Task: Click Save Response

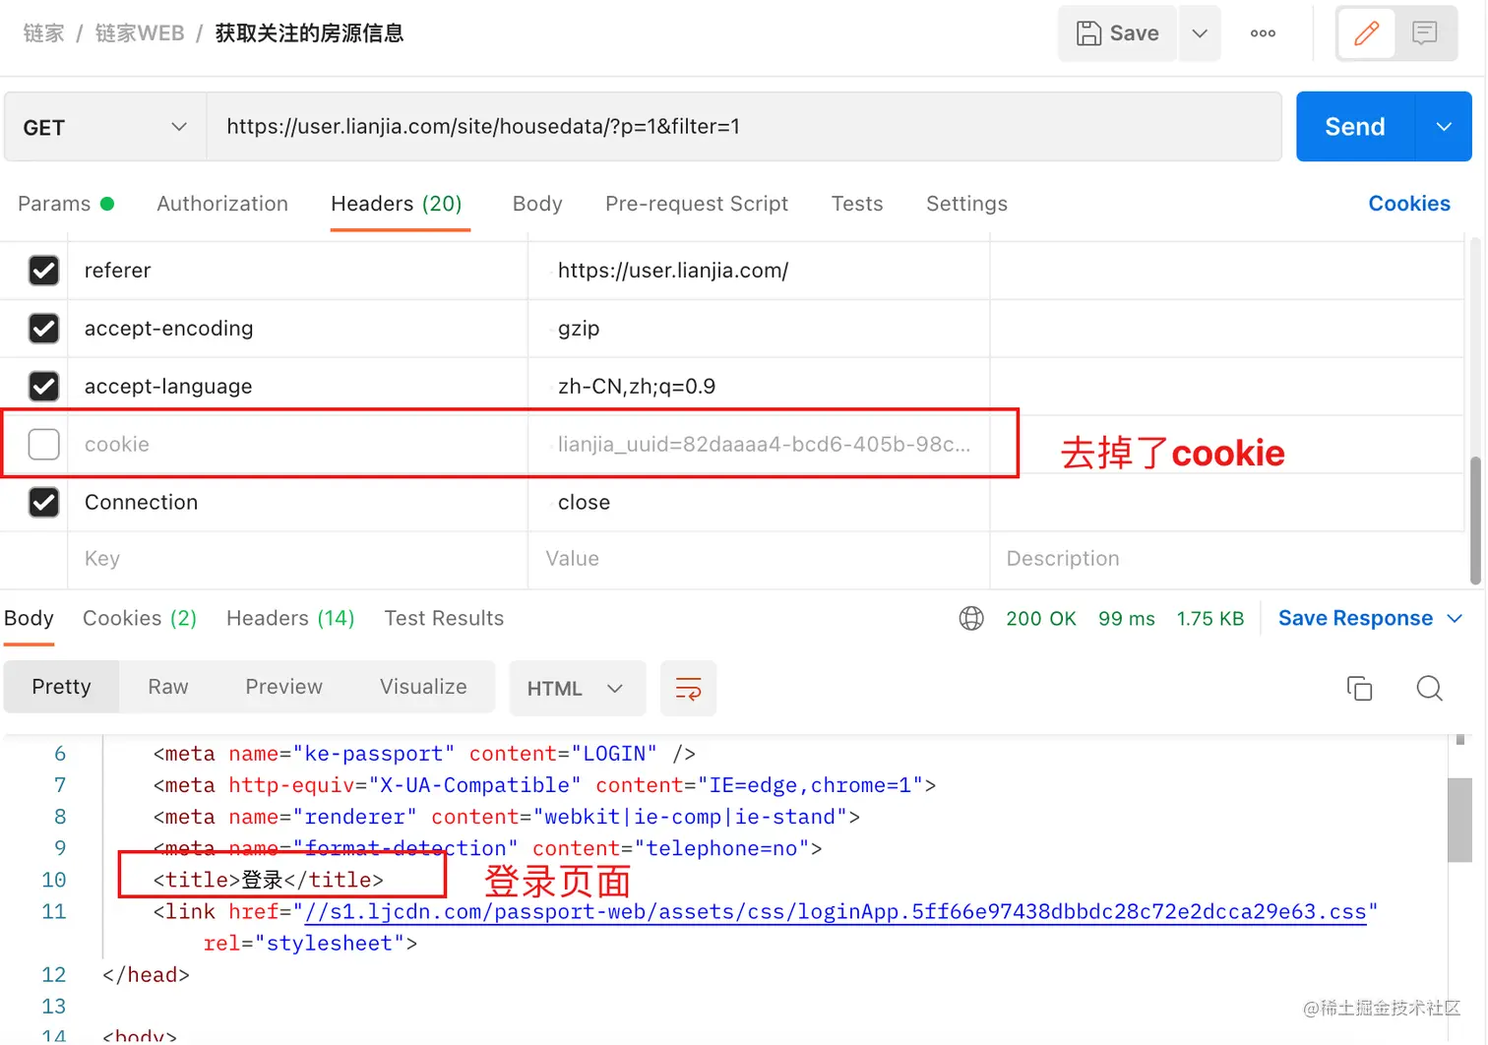Action: (1355, 619)
